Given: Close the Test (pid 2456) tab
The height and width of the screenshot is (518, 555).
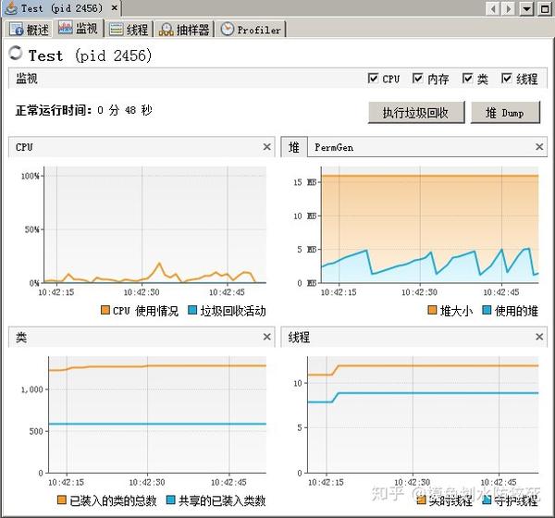Looking at the screenshot, I should pyautogui.click(x=115, y=7).
